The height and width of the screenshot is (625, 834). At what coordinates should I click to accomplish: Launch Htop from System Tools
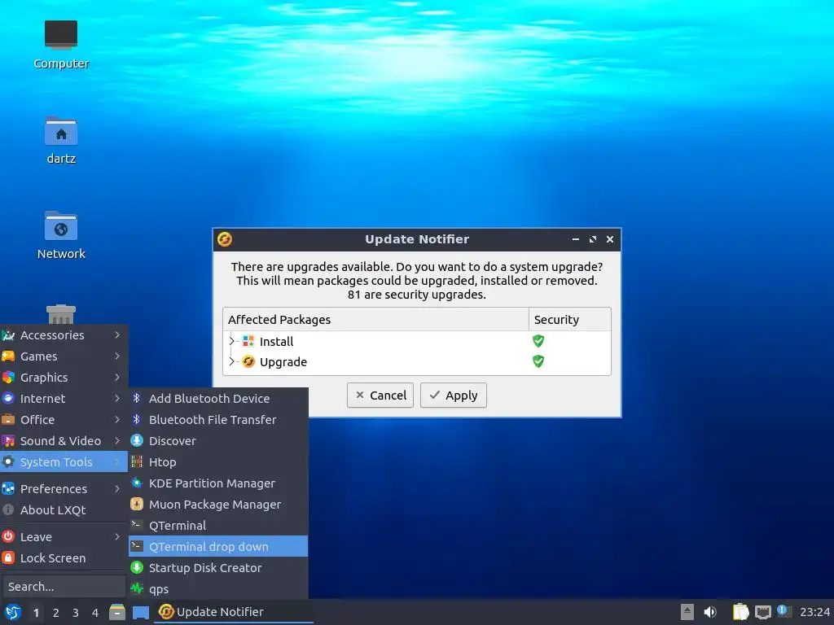[x=218, y=462]
